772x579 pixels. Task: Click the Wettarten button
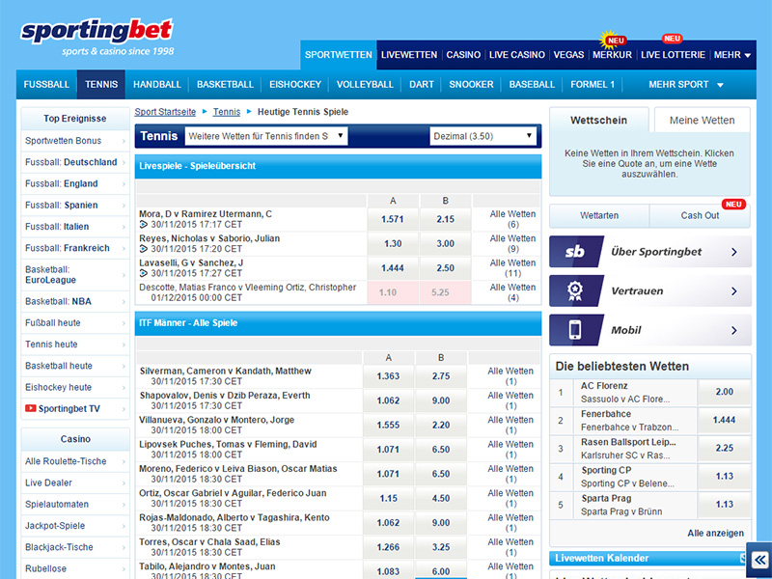(x=599, y=215)
